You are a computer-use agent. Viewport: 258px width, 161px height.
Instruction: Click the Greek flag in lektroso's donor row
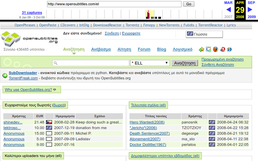[49, 128]
